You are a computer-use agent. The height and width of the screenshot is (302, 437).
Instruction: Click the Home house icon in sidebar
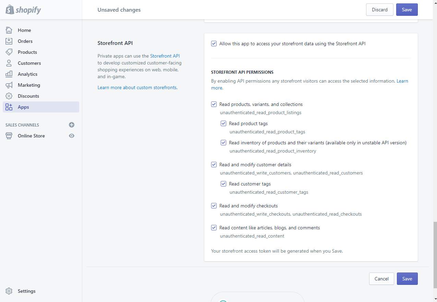(9, 30)
